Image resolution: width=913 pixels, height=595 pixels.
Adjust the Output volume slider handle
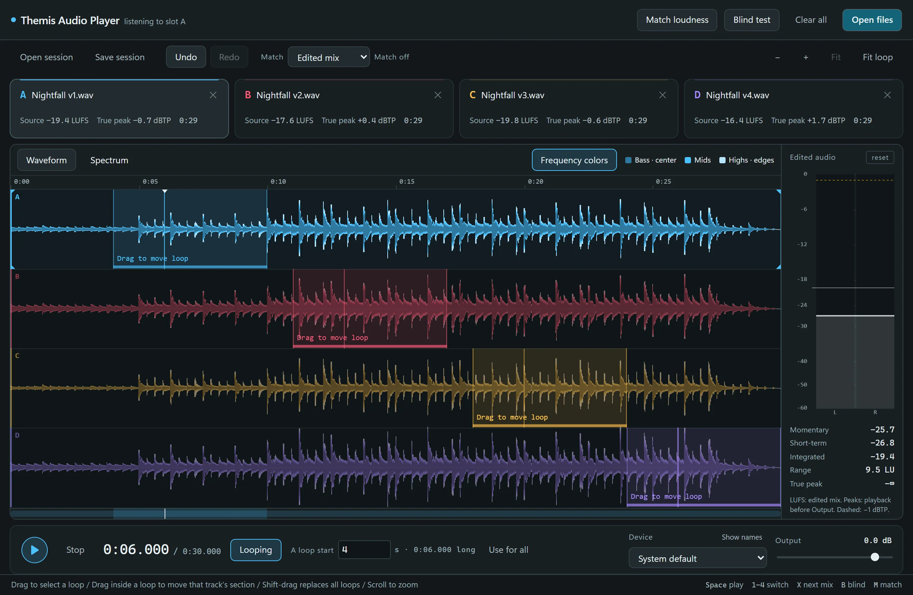coord(875,557)
